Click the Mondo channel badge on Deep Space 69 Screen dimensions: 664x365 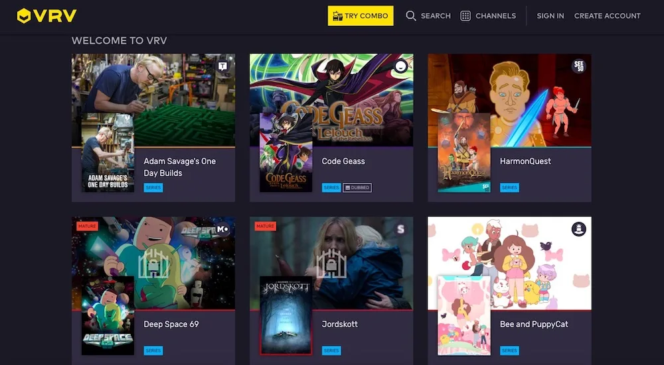click(x=222, y=229)
